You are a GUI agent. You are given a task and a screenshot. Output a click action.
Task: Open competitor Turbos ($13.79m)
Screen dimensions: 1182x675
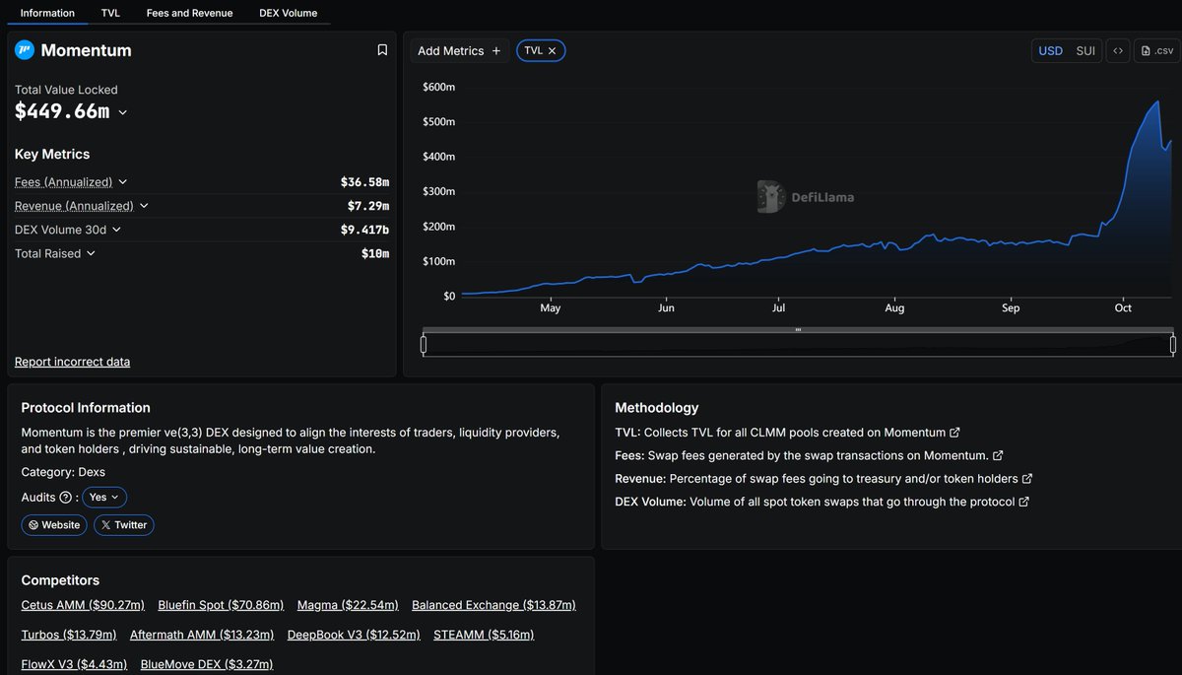[69, 635]
